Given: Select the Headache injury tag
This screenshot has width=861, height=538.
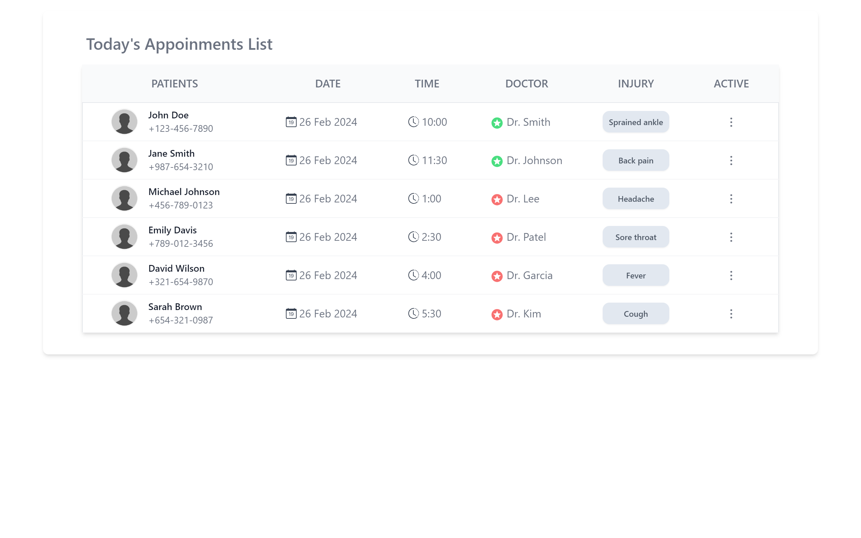Looking at the screenshot, I should (635, 199).
